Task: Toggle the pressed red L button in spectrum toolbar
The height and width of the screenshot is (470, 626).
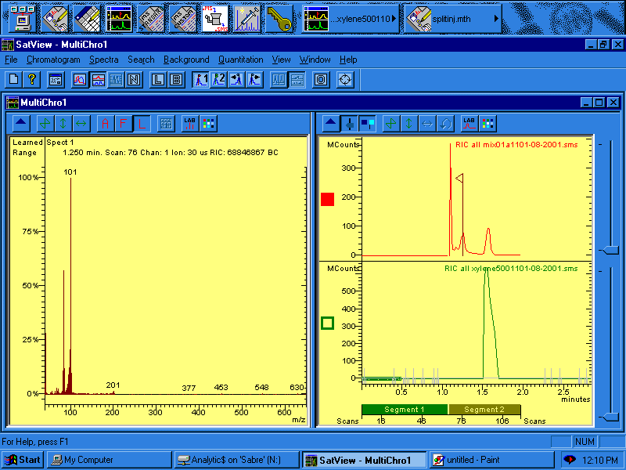Action: point(142,124)
